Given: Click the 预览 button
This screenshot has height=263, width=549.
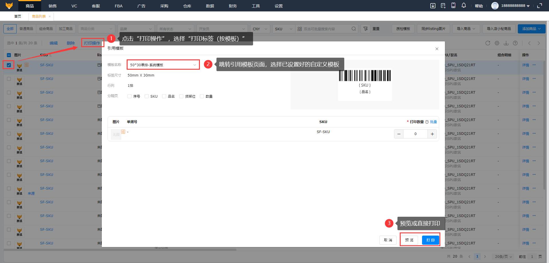Looking at the screenshot, I should click(x=409, y=240).
